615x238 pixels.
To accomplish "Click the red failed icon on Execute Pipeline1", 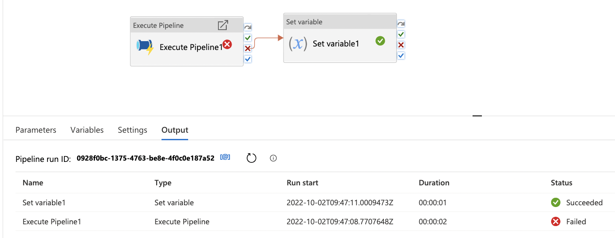I will (x=227, y=44).
